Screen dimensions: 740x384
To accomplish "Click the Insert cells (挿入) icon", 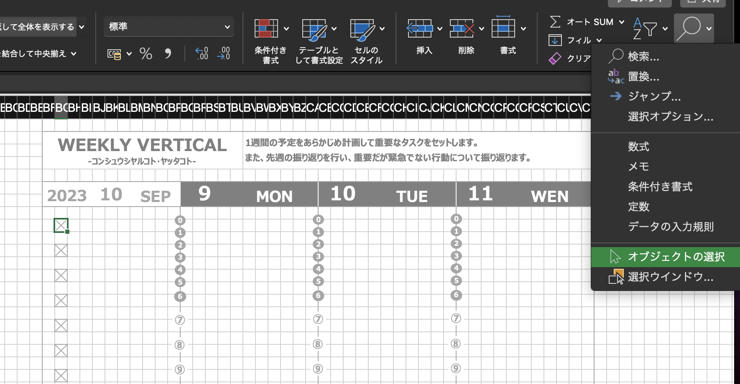I will coord(419,29).
